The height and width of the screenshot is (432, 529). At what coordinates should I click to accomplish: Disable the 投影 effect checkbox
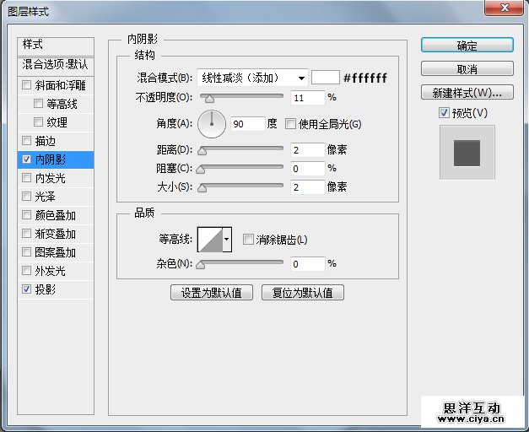(x=27, y=289)
